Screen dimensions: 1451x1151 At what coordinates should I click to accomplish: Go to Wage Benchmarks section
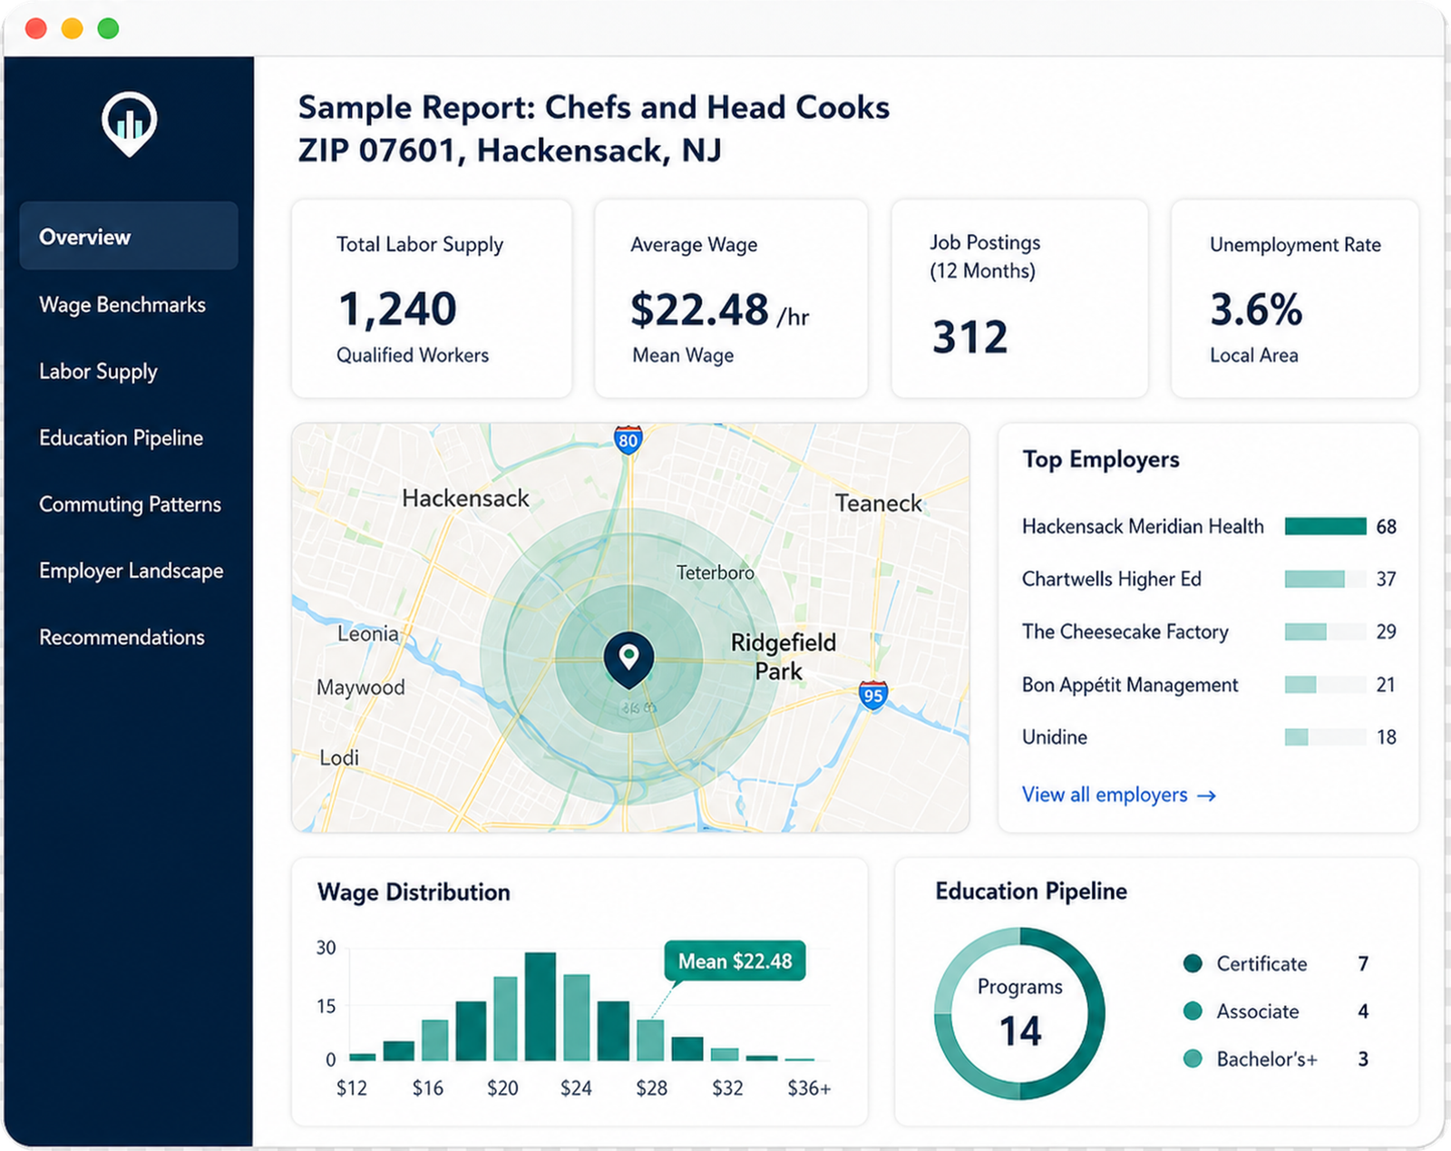122,305
